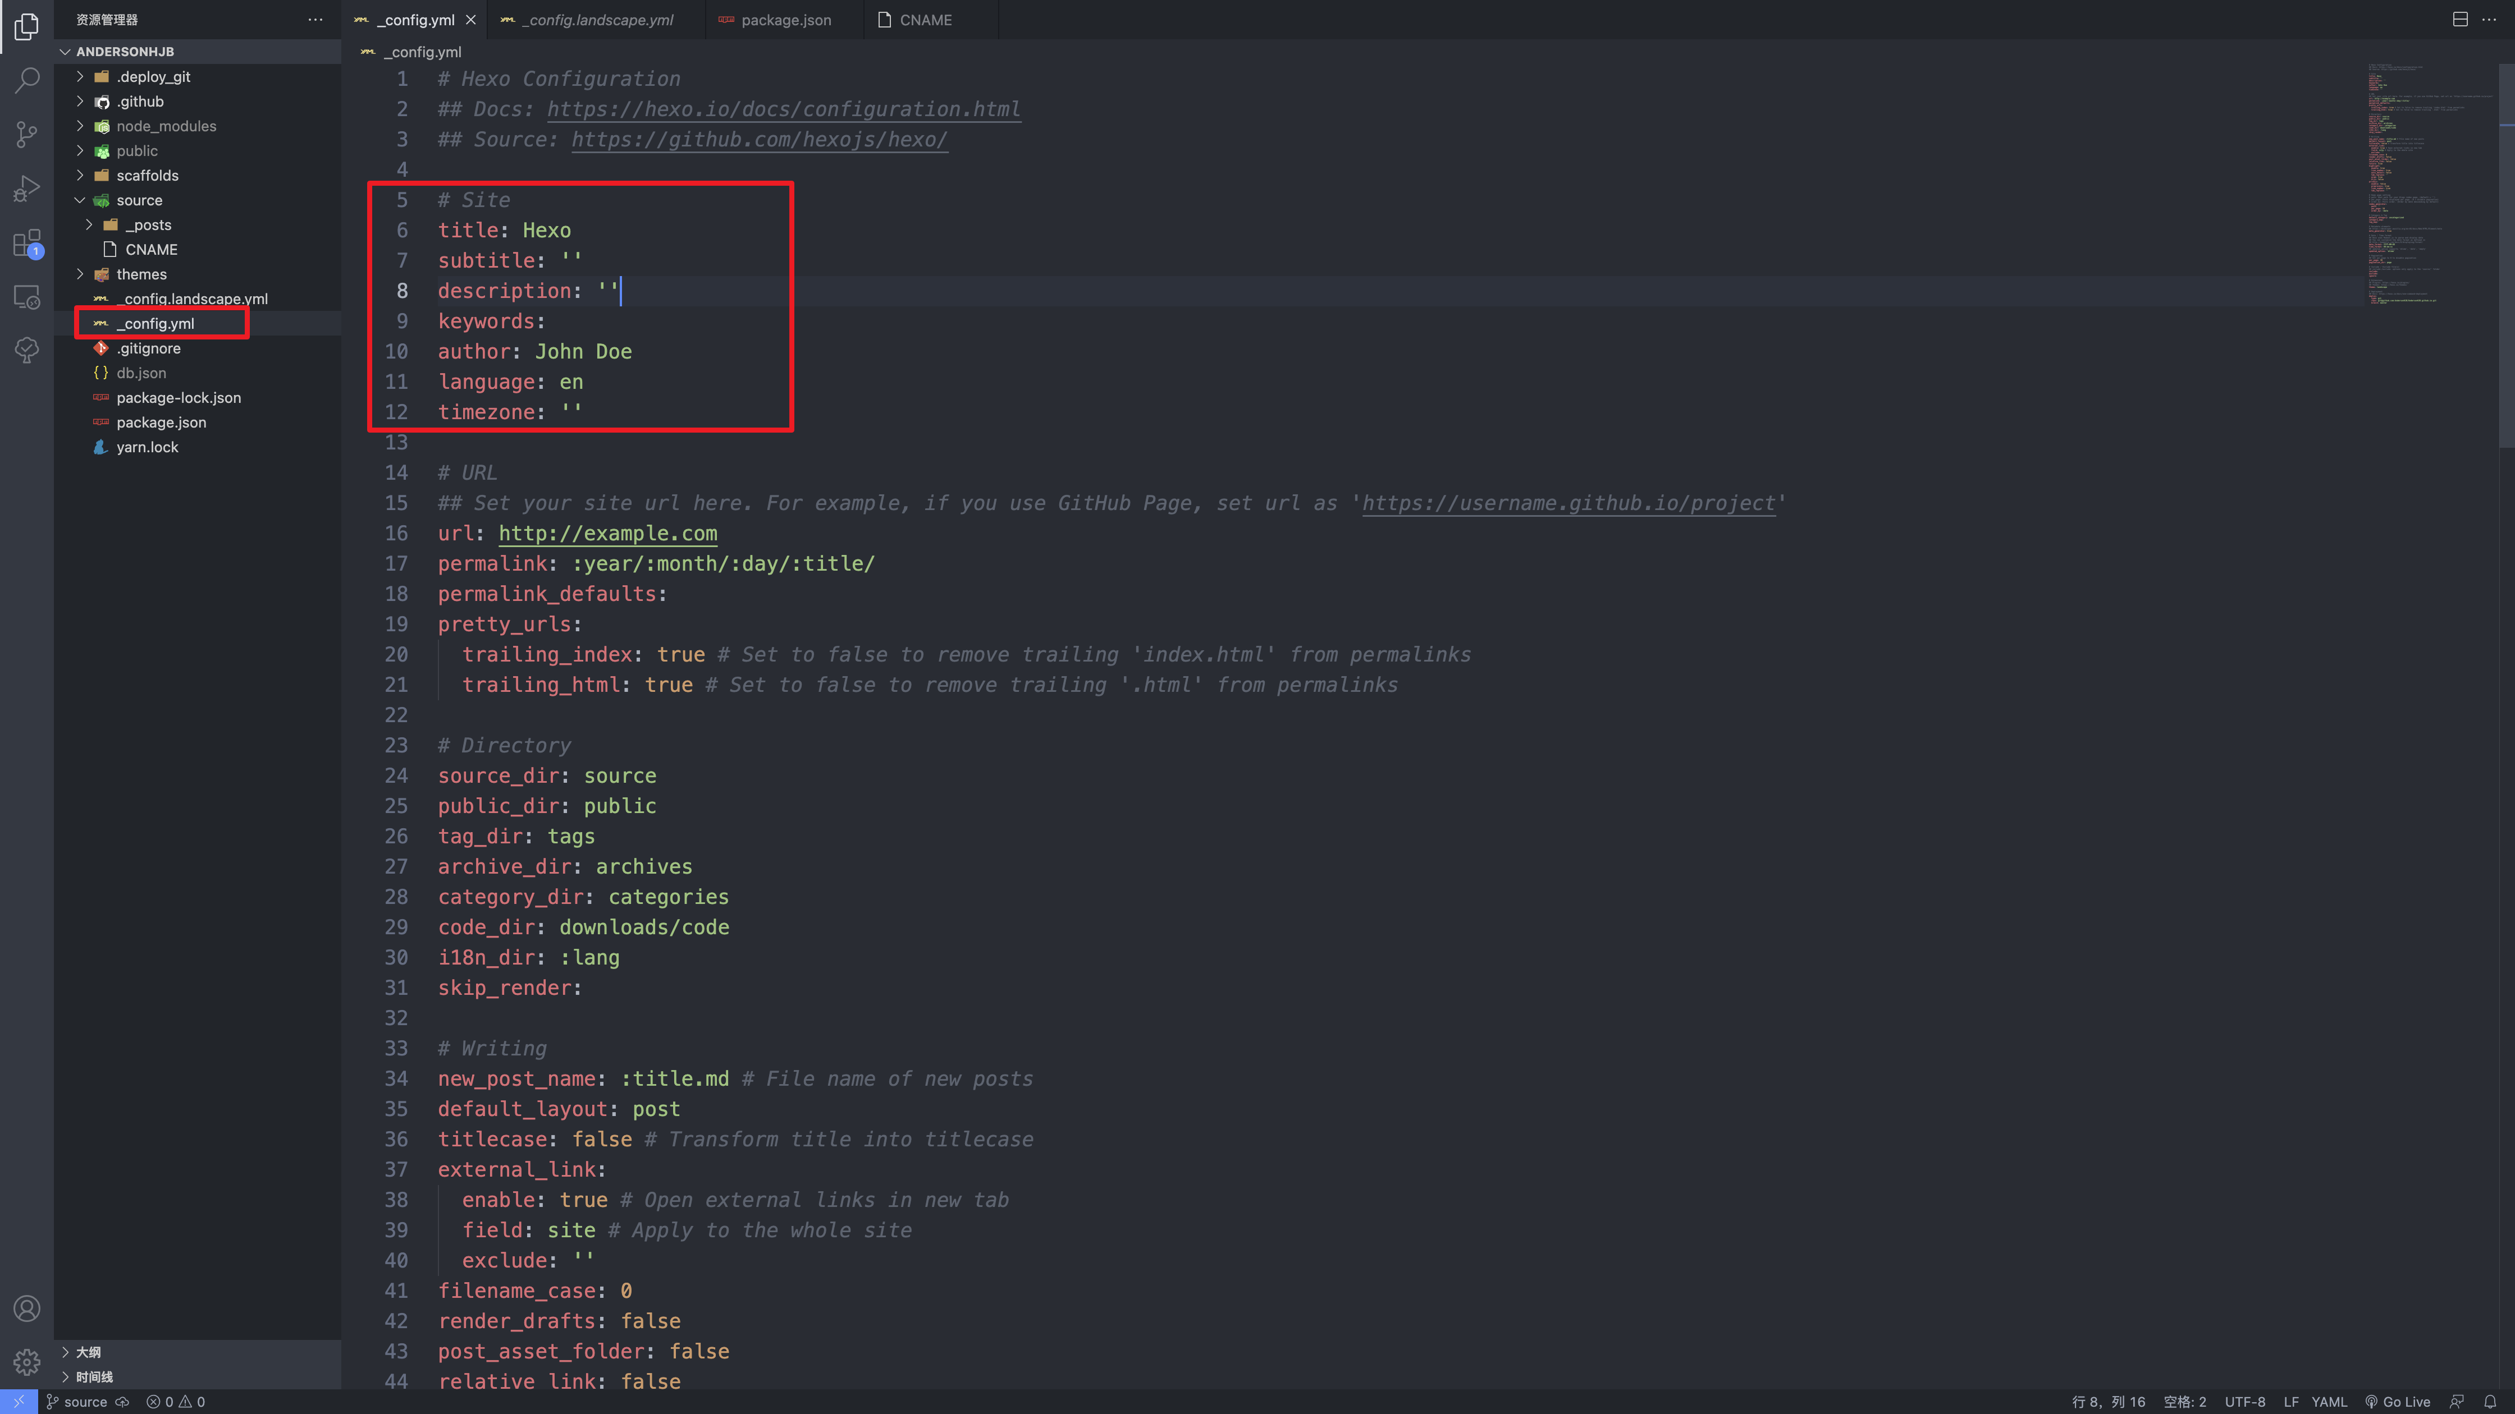Switch to _config.landscape.yml tab
2515x1414 pixels.
click(596, 20)
